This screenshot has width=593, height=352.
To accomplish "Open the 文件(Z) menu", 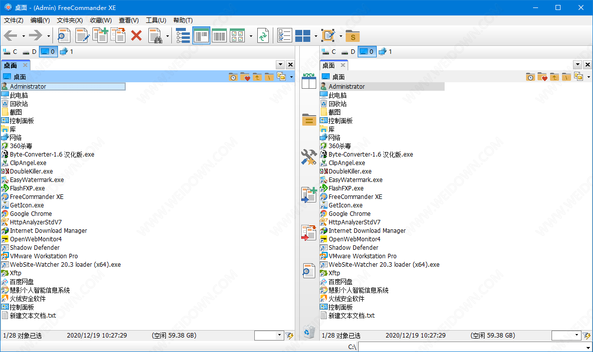I will [13, 20].
